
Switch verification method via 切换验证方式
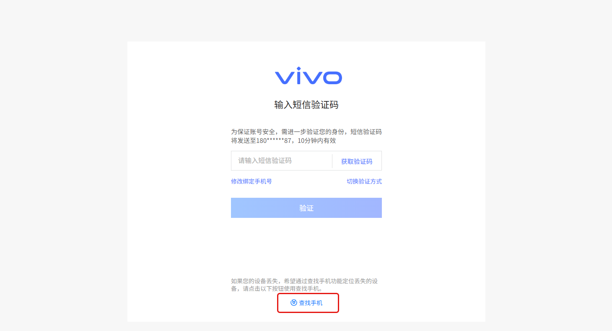pos(364,181)
